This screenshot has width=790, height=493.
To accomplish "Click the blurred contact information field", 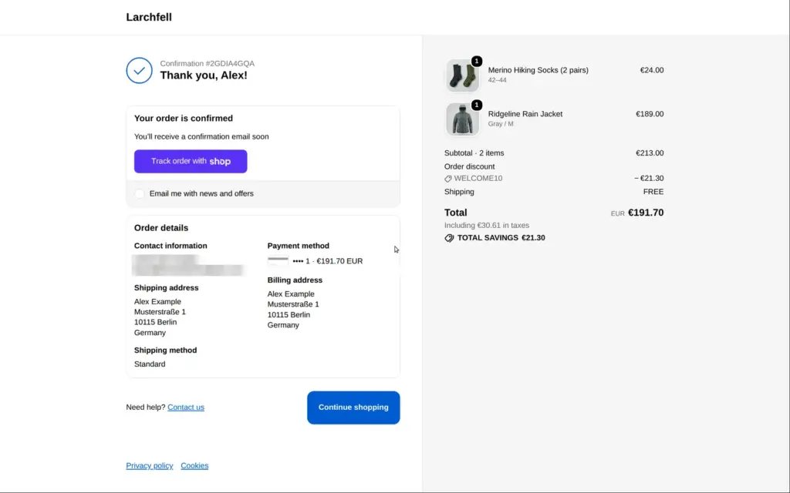I will 188,265.
